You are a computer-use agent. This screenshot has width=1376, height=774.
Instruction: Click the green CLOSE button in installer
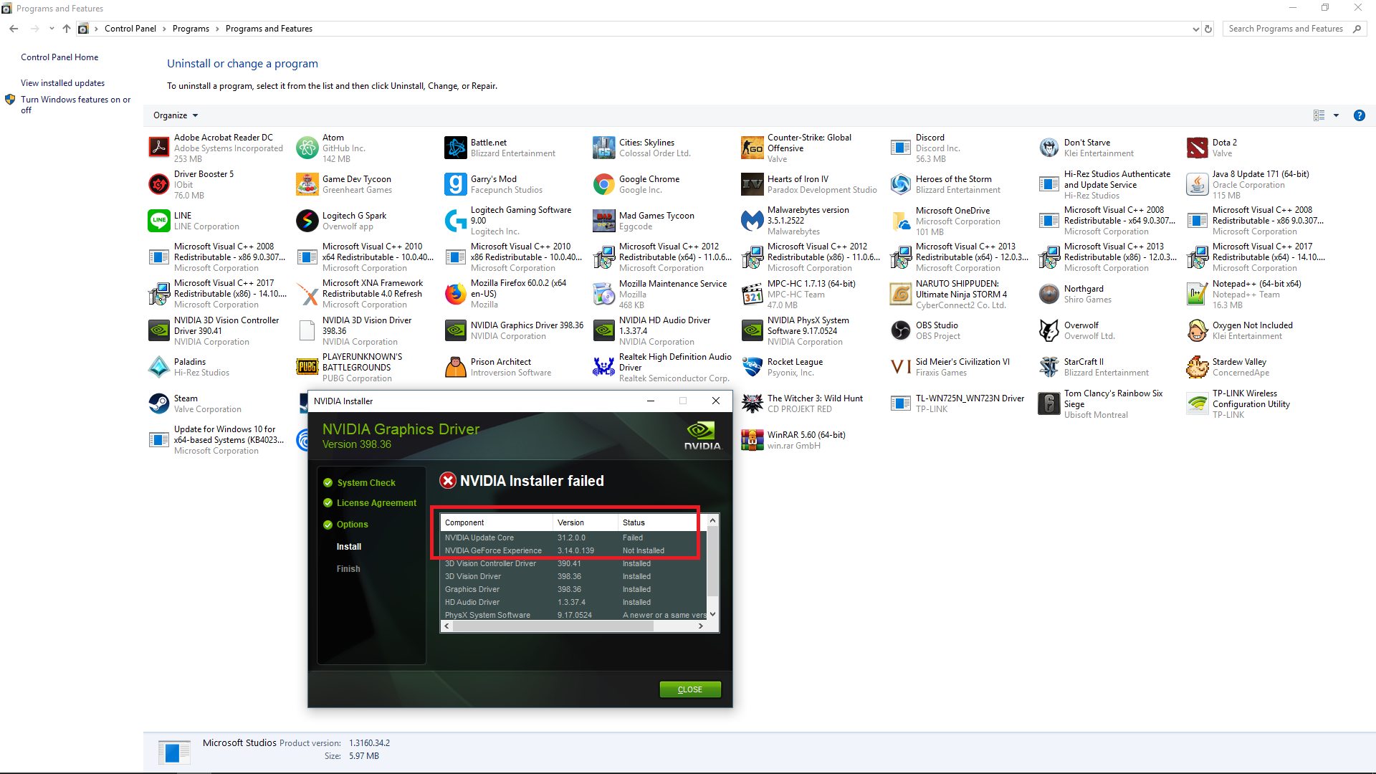coord(689,689)
